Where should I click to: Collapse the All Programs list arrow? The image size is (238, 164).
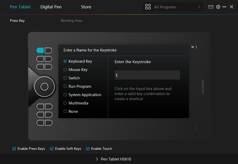tap(199, 7)
